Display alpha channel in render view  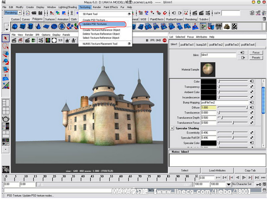(54, 41)
